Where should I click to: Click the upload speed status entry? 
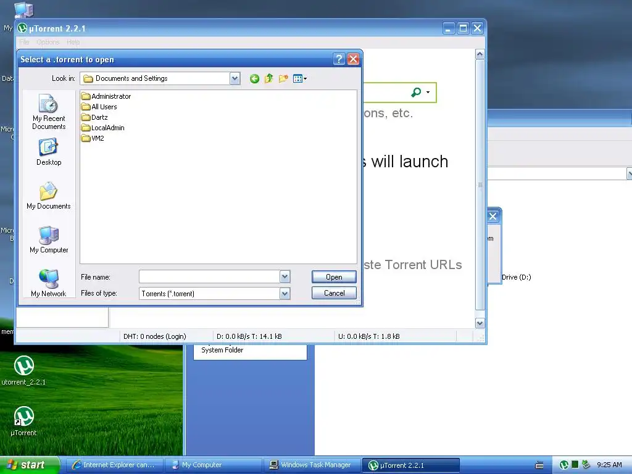pyautogui.click(x=369, y=336)
